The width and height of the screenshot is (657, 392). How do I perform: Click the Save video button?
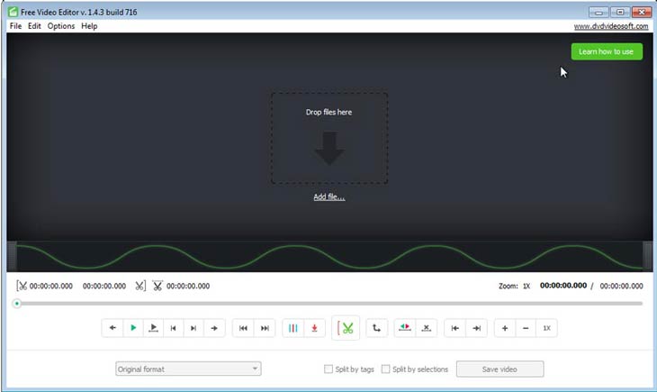tap(499, 369)
